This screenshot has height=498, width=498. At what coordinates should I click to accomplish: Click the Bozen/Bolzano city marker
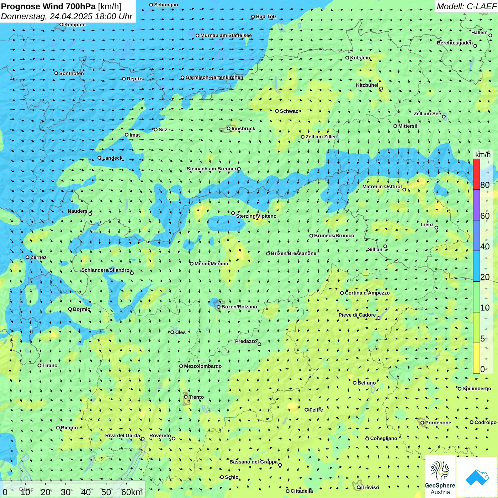point(219,307)
